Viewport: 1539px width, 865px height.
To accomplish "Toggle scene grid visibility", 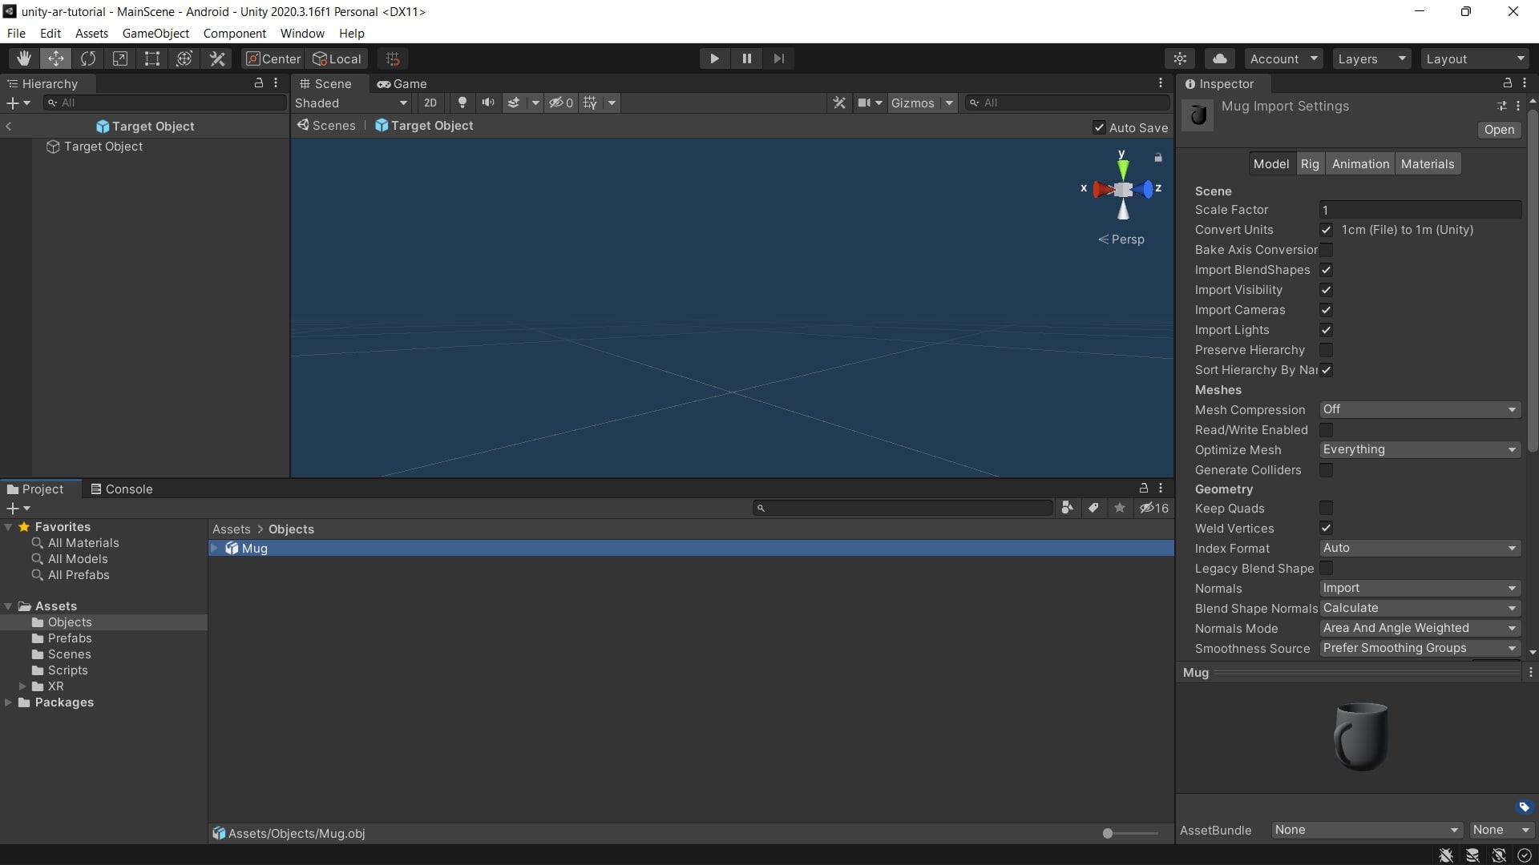I will [590, 103].
